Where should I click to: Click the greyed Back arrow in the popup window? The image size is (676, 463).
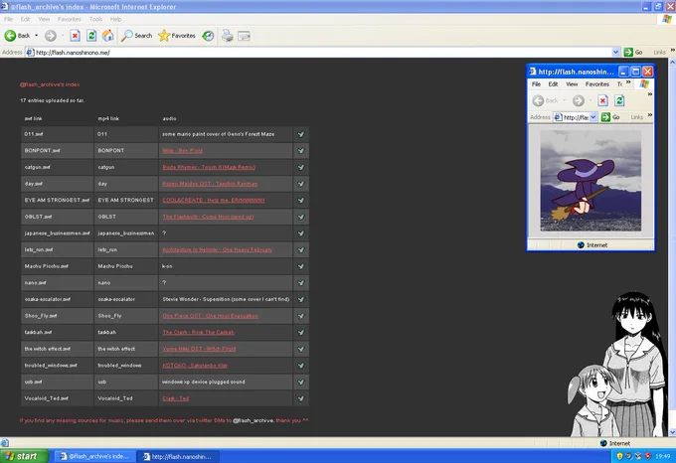pyautogui.click(x=538, y=100)
